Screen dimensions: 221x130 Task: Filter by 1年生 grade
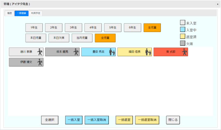[34, 28]
